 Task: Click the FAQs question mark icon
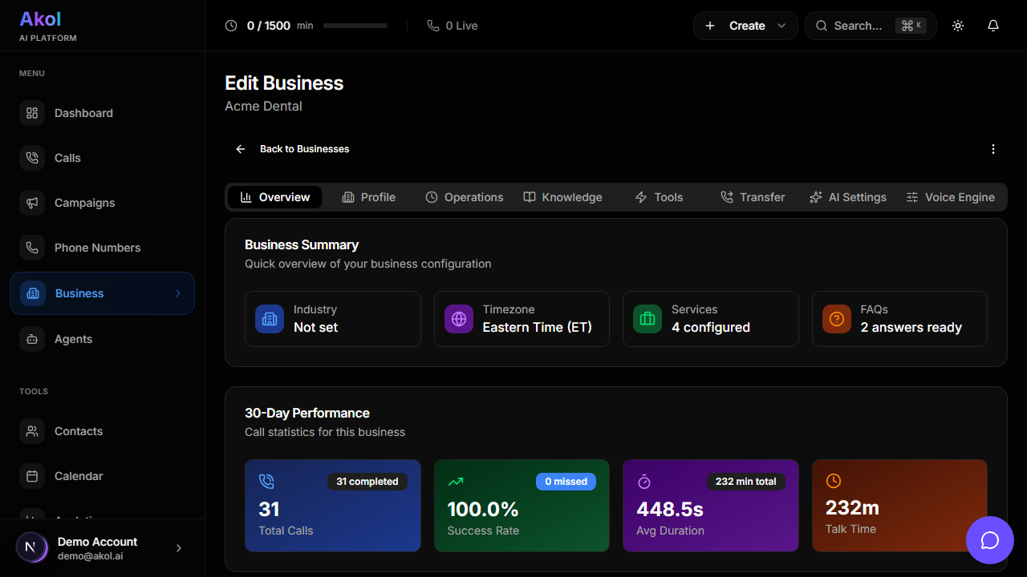pyautogui.click(x=837, y=319)
